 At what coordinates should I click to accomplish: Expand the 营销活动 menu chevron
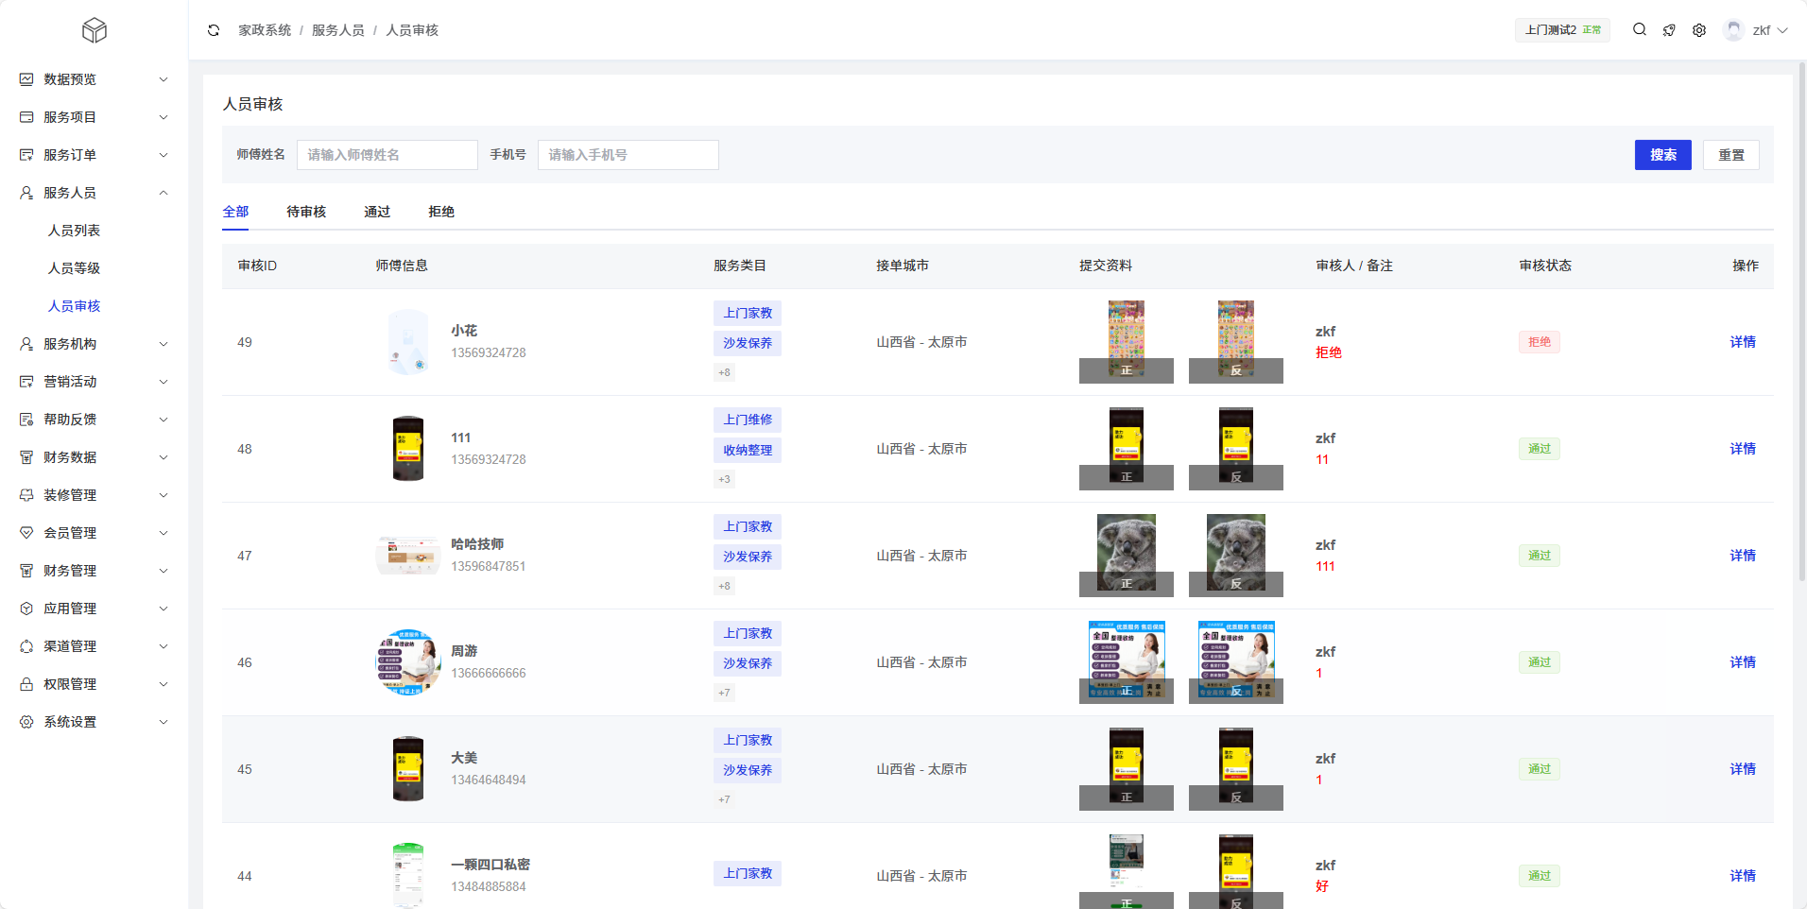(x=163, y=382)
